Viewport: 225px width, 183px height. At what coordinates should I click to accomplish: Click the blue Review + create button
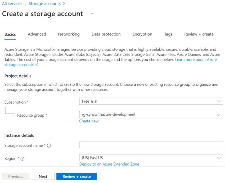coord(76,176)
